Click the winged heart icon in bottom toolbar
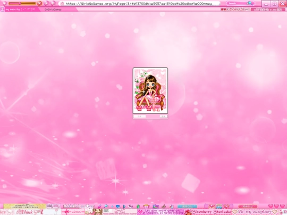Screen dimensions: 287x215 (x=226, y=207)
